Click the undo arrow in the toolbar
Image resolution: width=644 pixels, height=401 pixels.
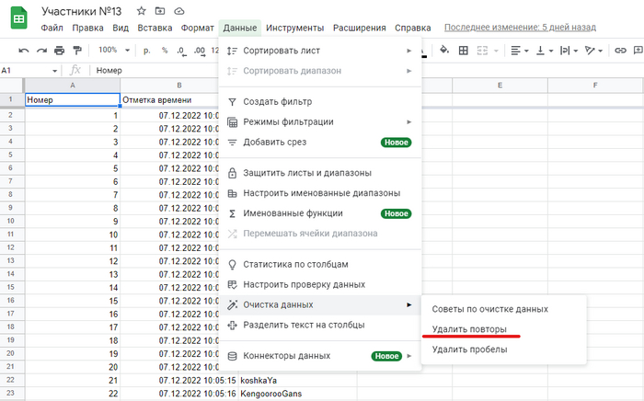[x=24, y=50]
